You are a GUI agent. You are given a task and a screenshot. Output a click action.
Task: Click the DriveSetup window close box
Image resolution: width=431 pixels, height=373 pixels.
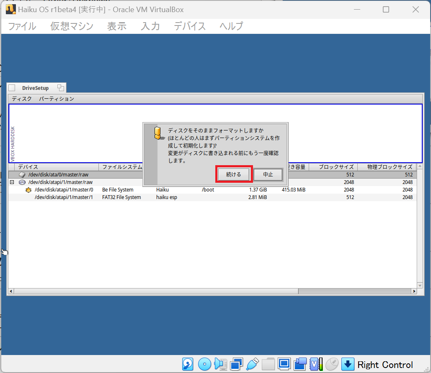click(12, 88)
